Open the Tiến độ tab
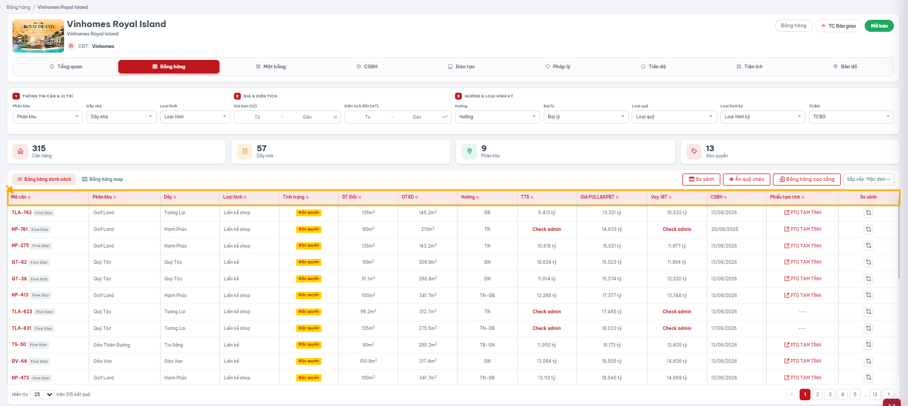 pos(654,67)
